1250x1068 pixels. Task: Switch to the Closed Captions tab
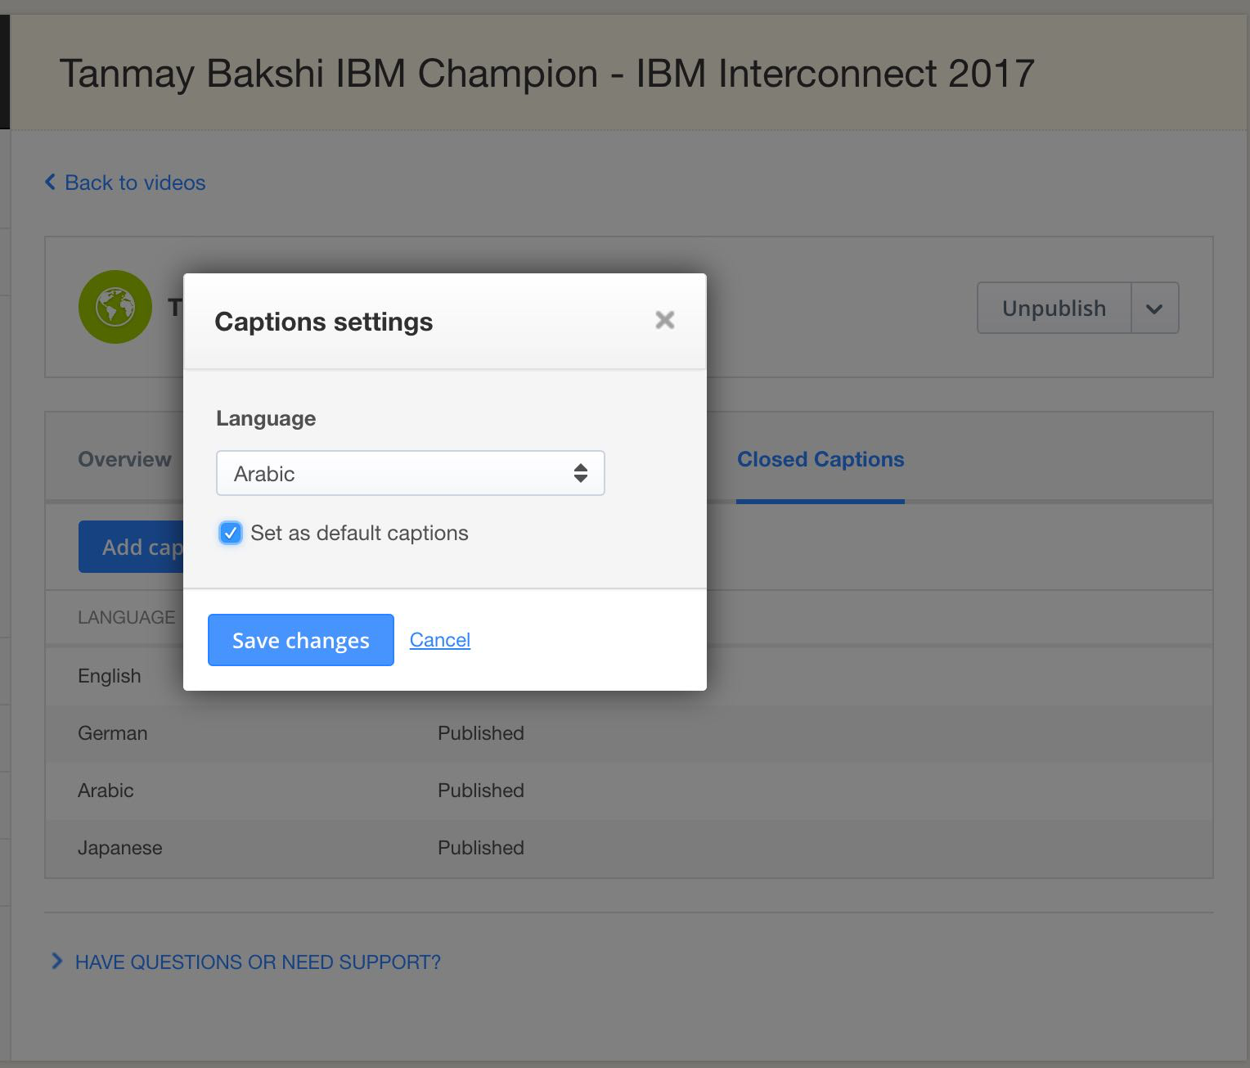point(821,459)
